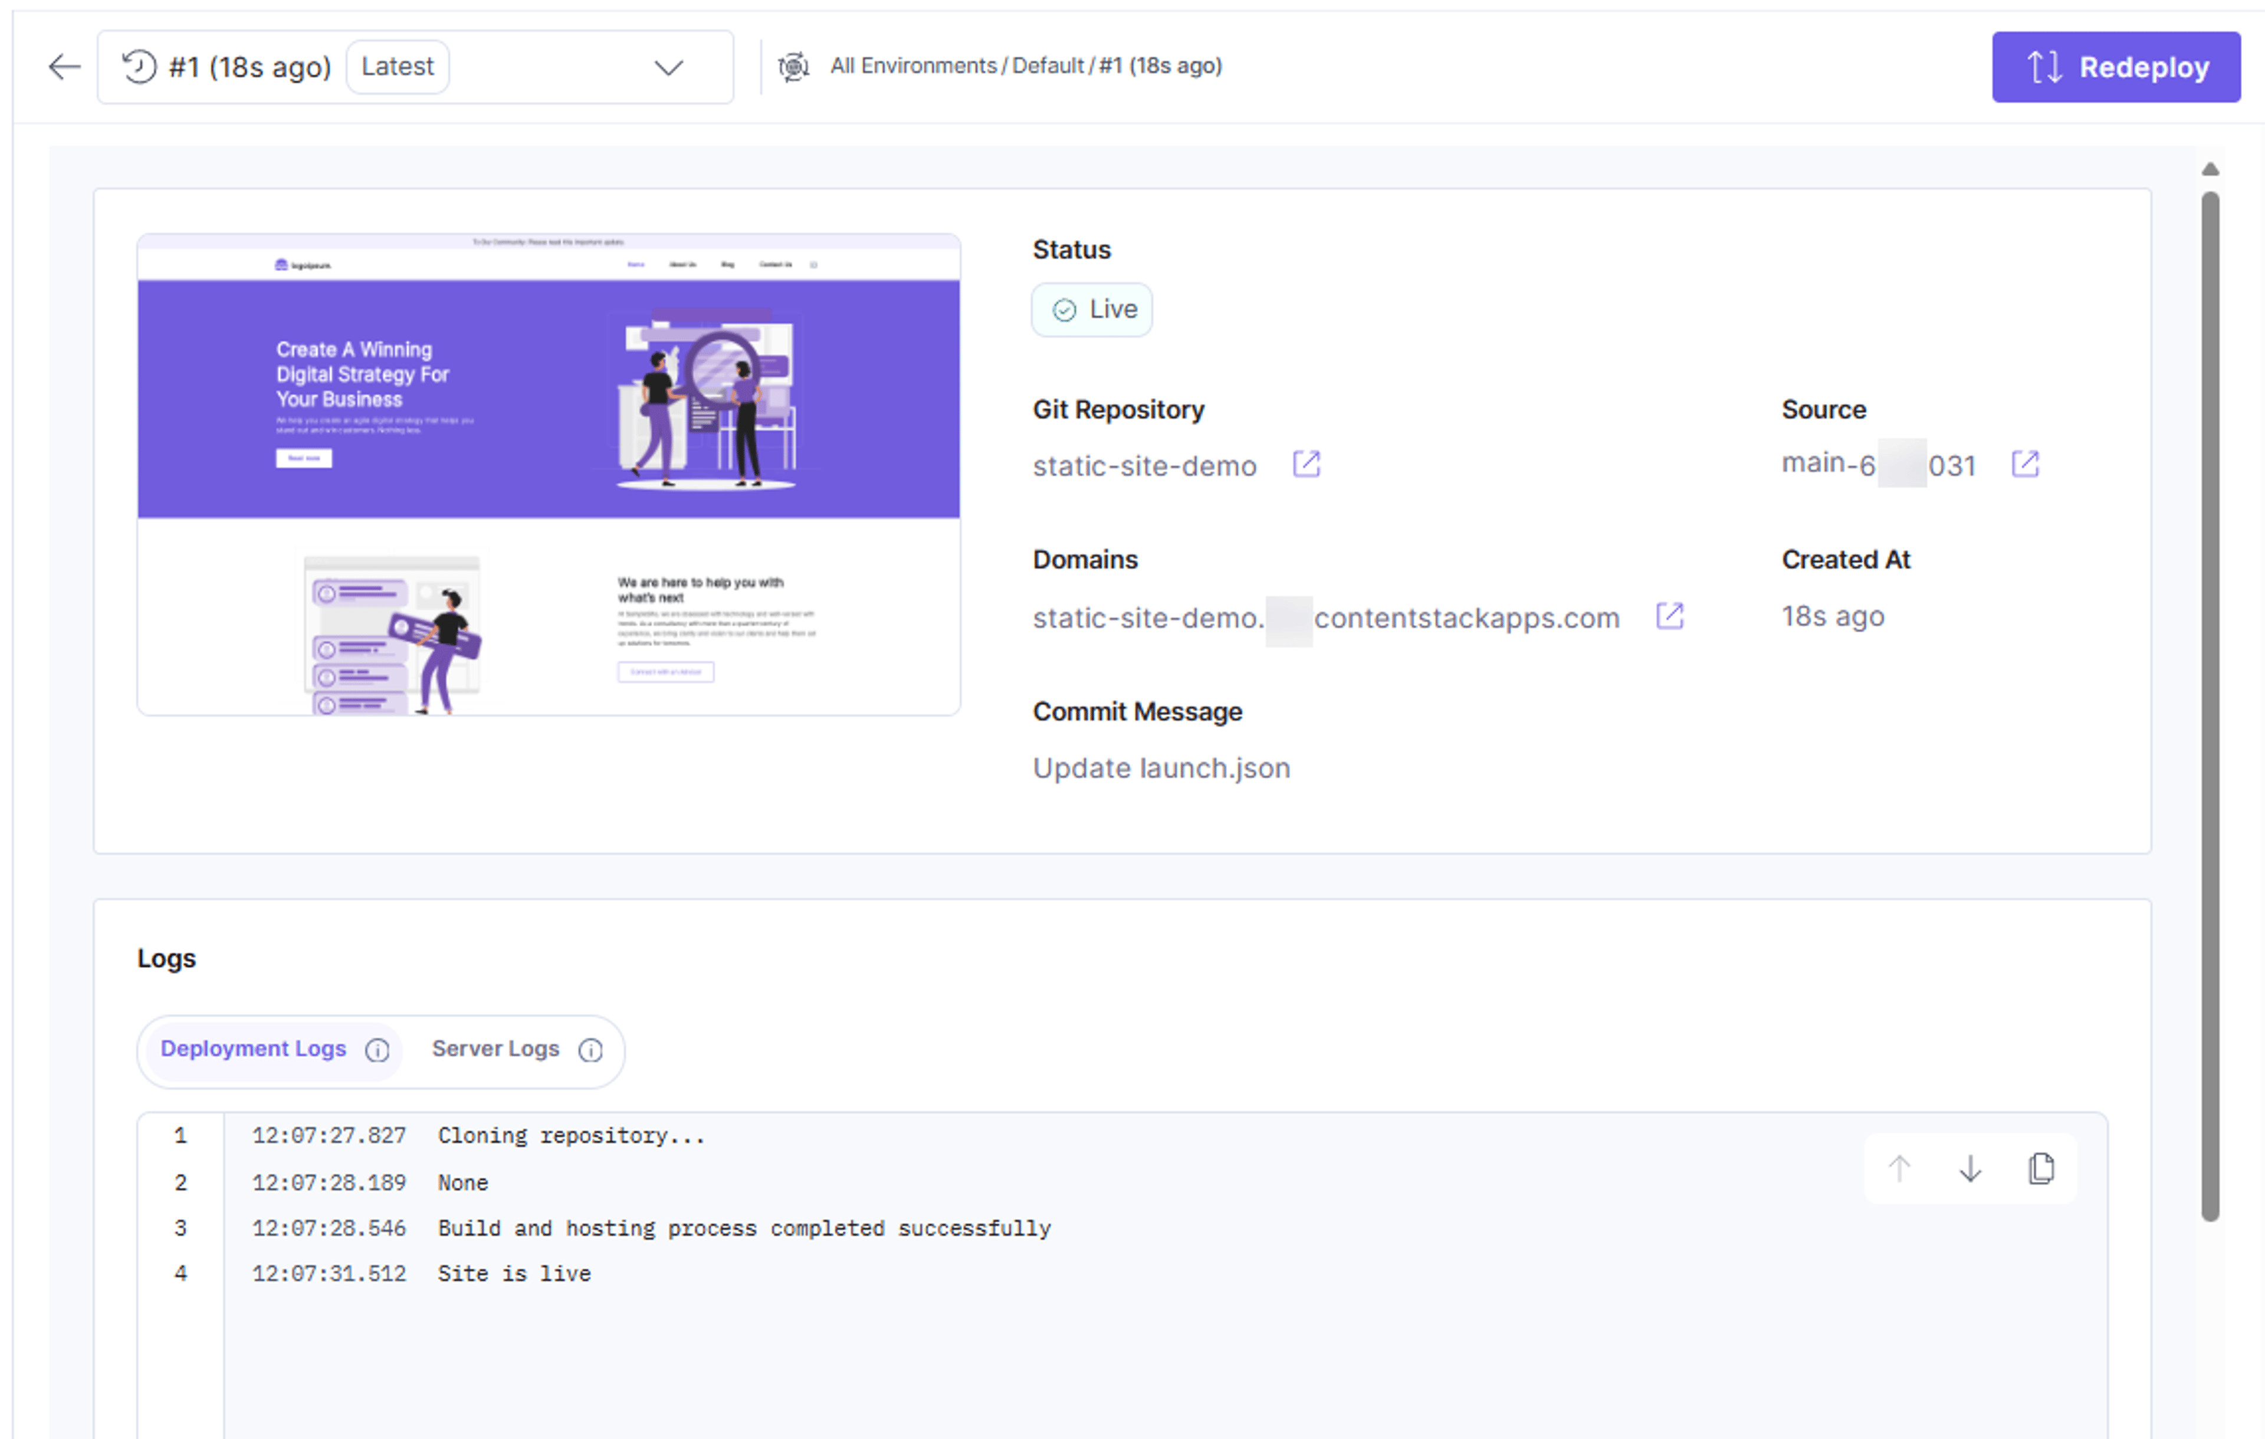Click the None log line
Image resolution: width=2265 pixels, height=1439 pixels.
point(463,1182)
